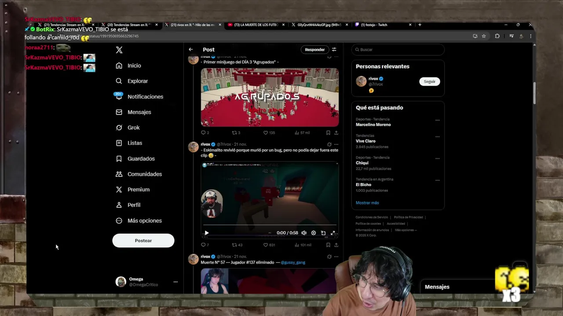Open more options for Chiqui trend
The image size is (563, 316).
(x=437, y=158)
